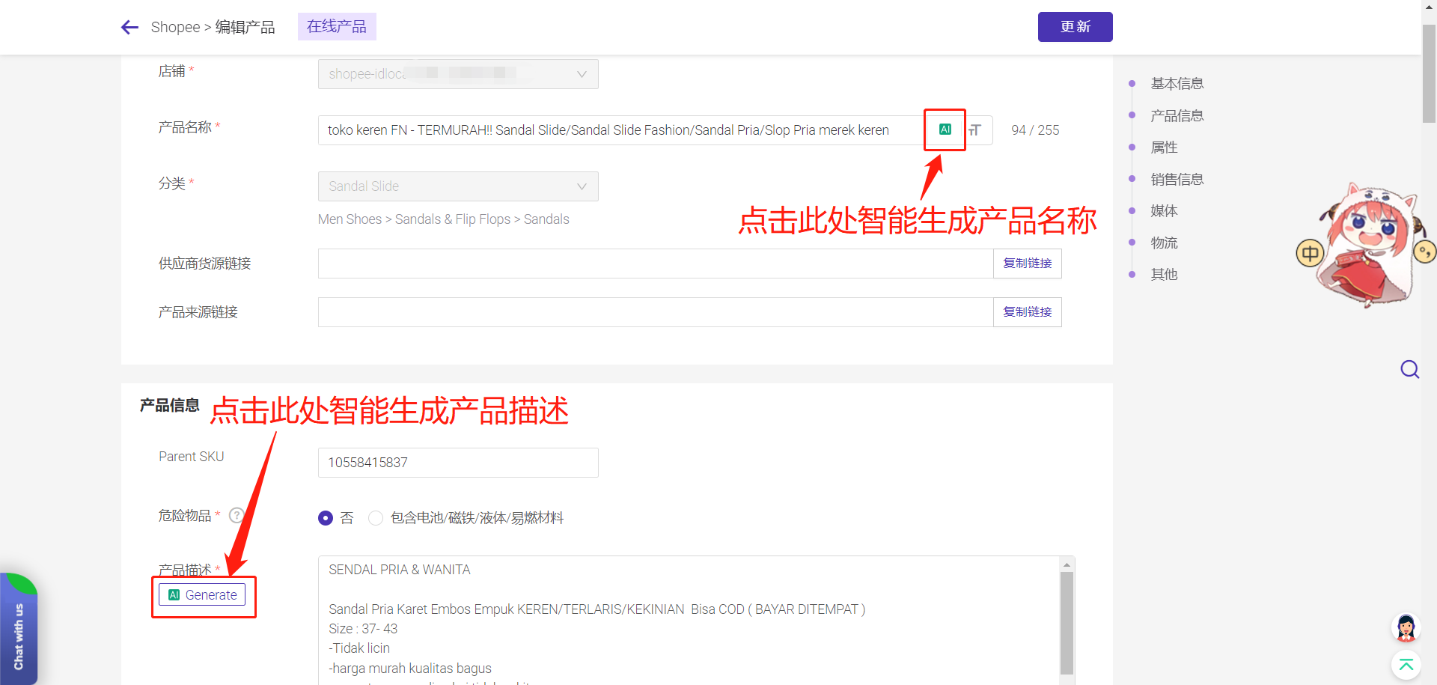
Task: Open the search icon on the right edge
Action: click(1410, 369)
